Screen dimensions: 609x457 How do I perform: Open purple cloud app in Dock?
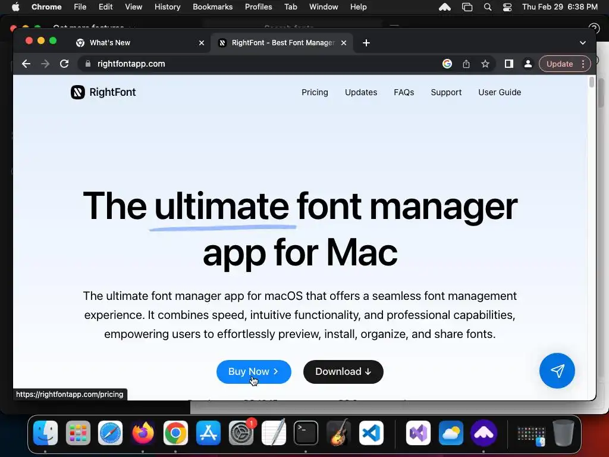(x=484, y=433)
